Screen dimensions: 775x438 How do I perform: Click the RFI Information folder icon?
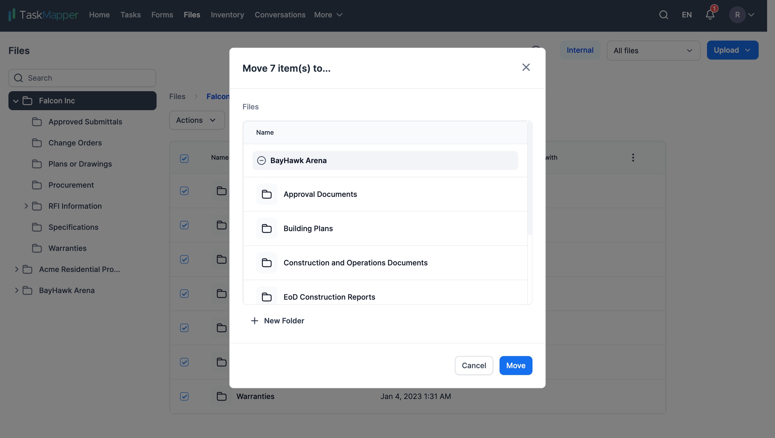click(x=37, y=206)
